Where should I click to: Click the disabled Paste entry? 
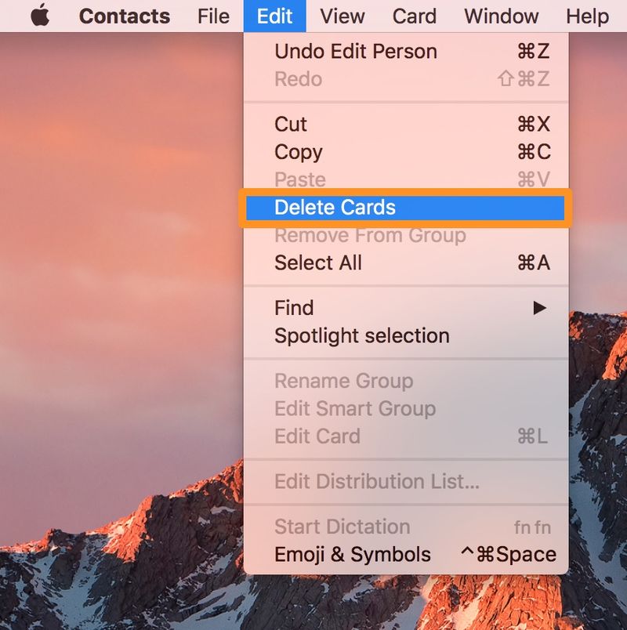point(406,179)
